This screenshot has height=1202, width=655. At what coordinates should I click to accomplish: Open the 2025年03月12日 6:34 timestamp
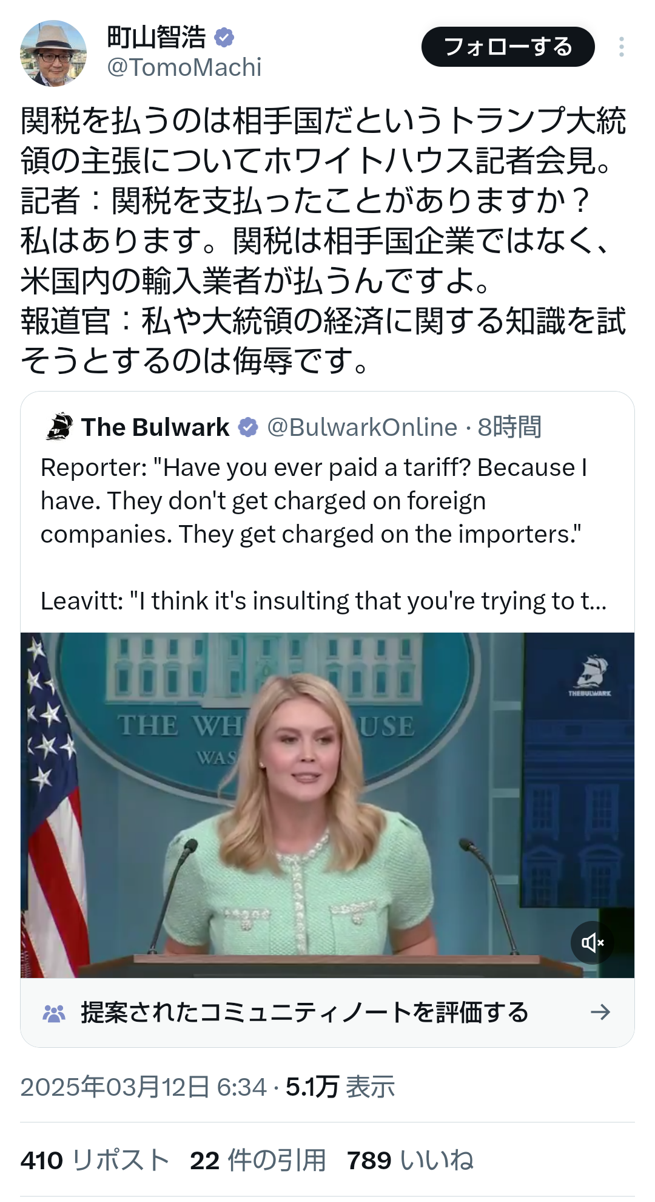point(144,1087)
